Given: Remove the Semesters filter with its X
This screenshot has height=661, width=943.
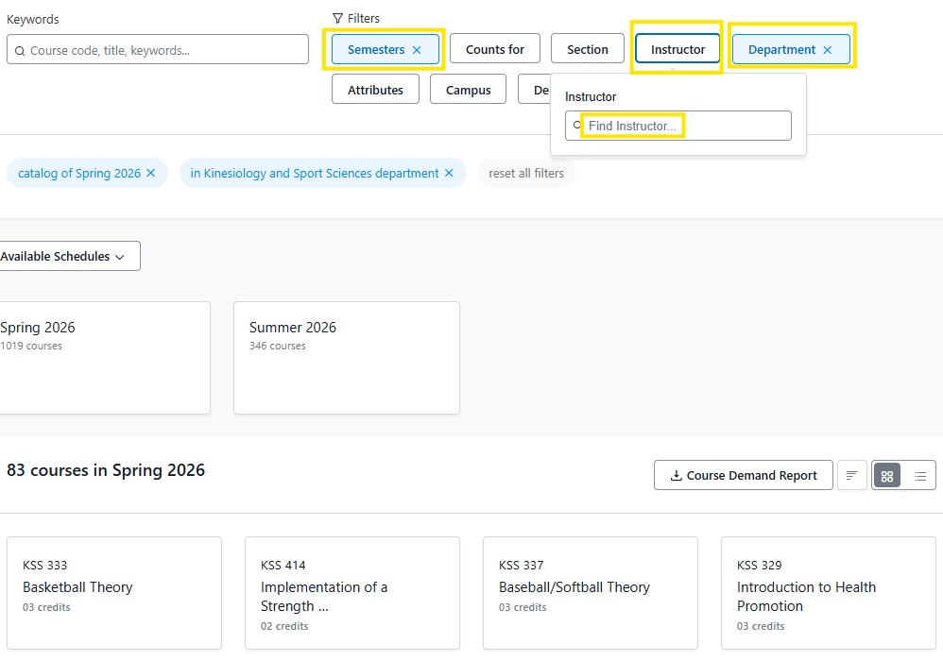Looking at the screenshot, I should point(417,50).
